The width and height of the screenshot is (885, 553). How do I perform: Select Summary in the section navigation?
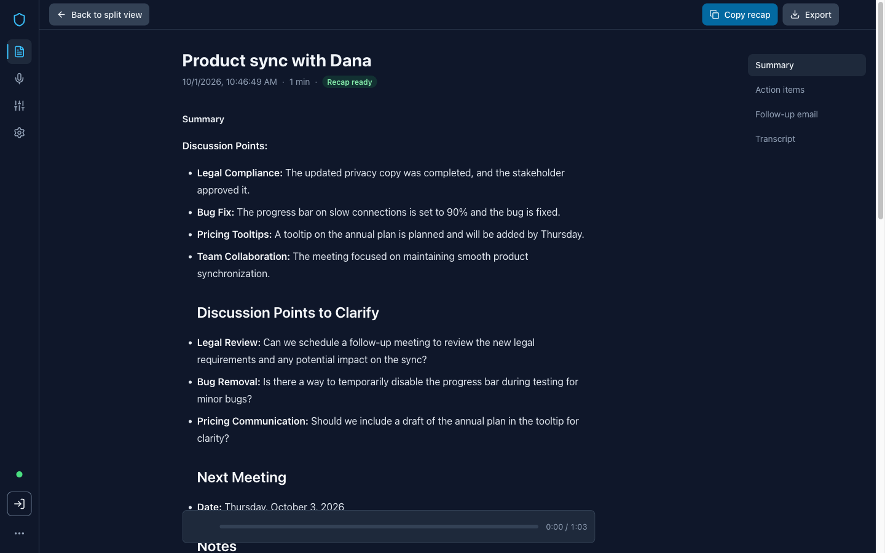(x=806, y=65)
